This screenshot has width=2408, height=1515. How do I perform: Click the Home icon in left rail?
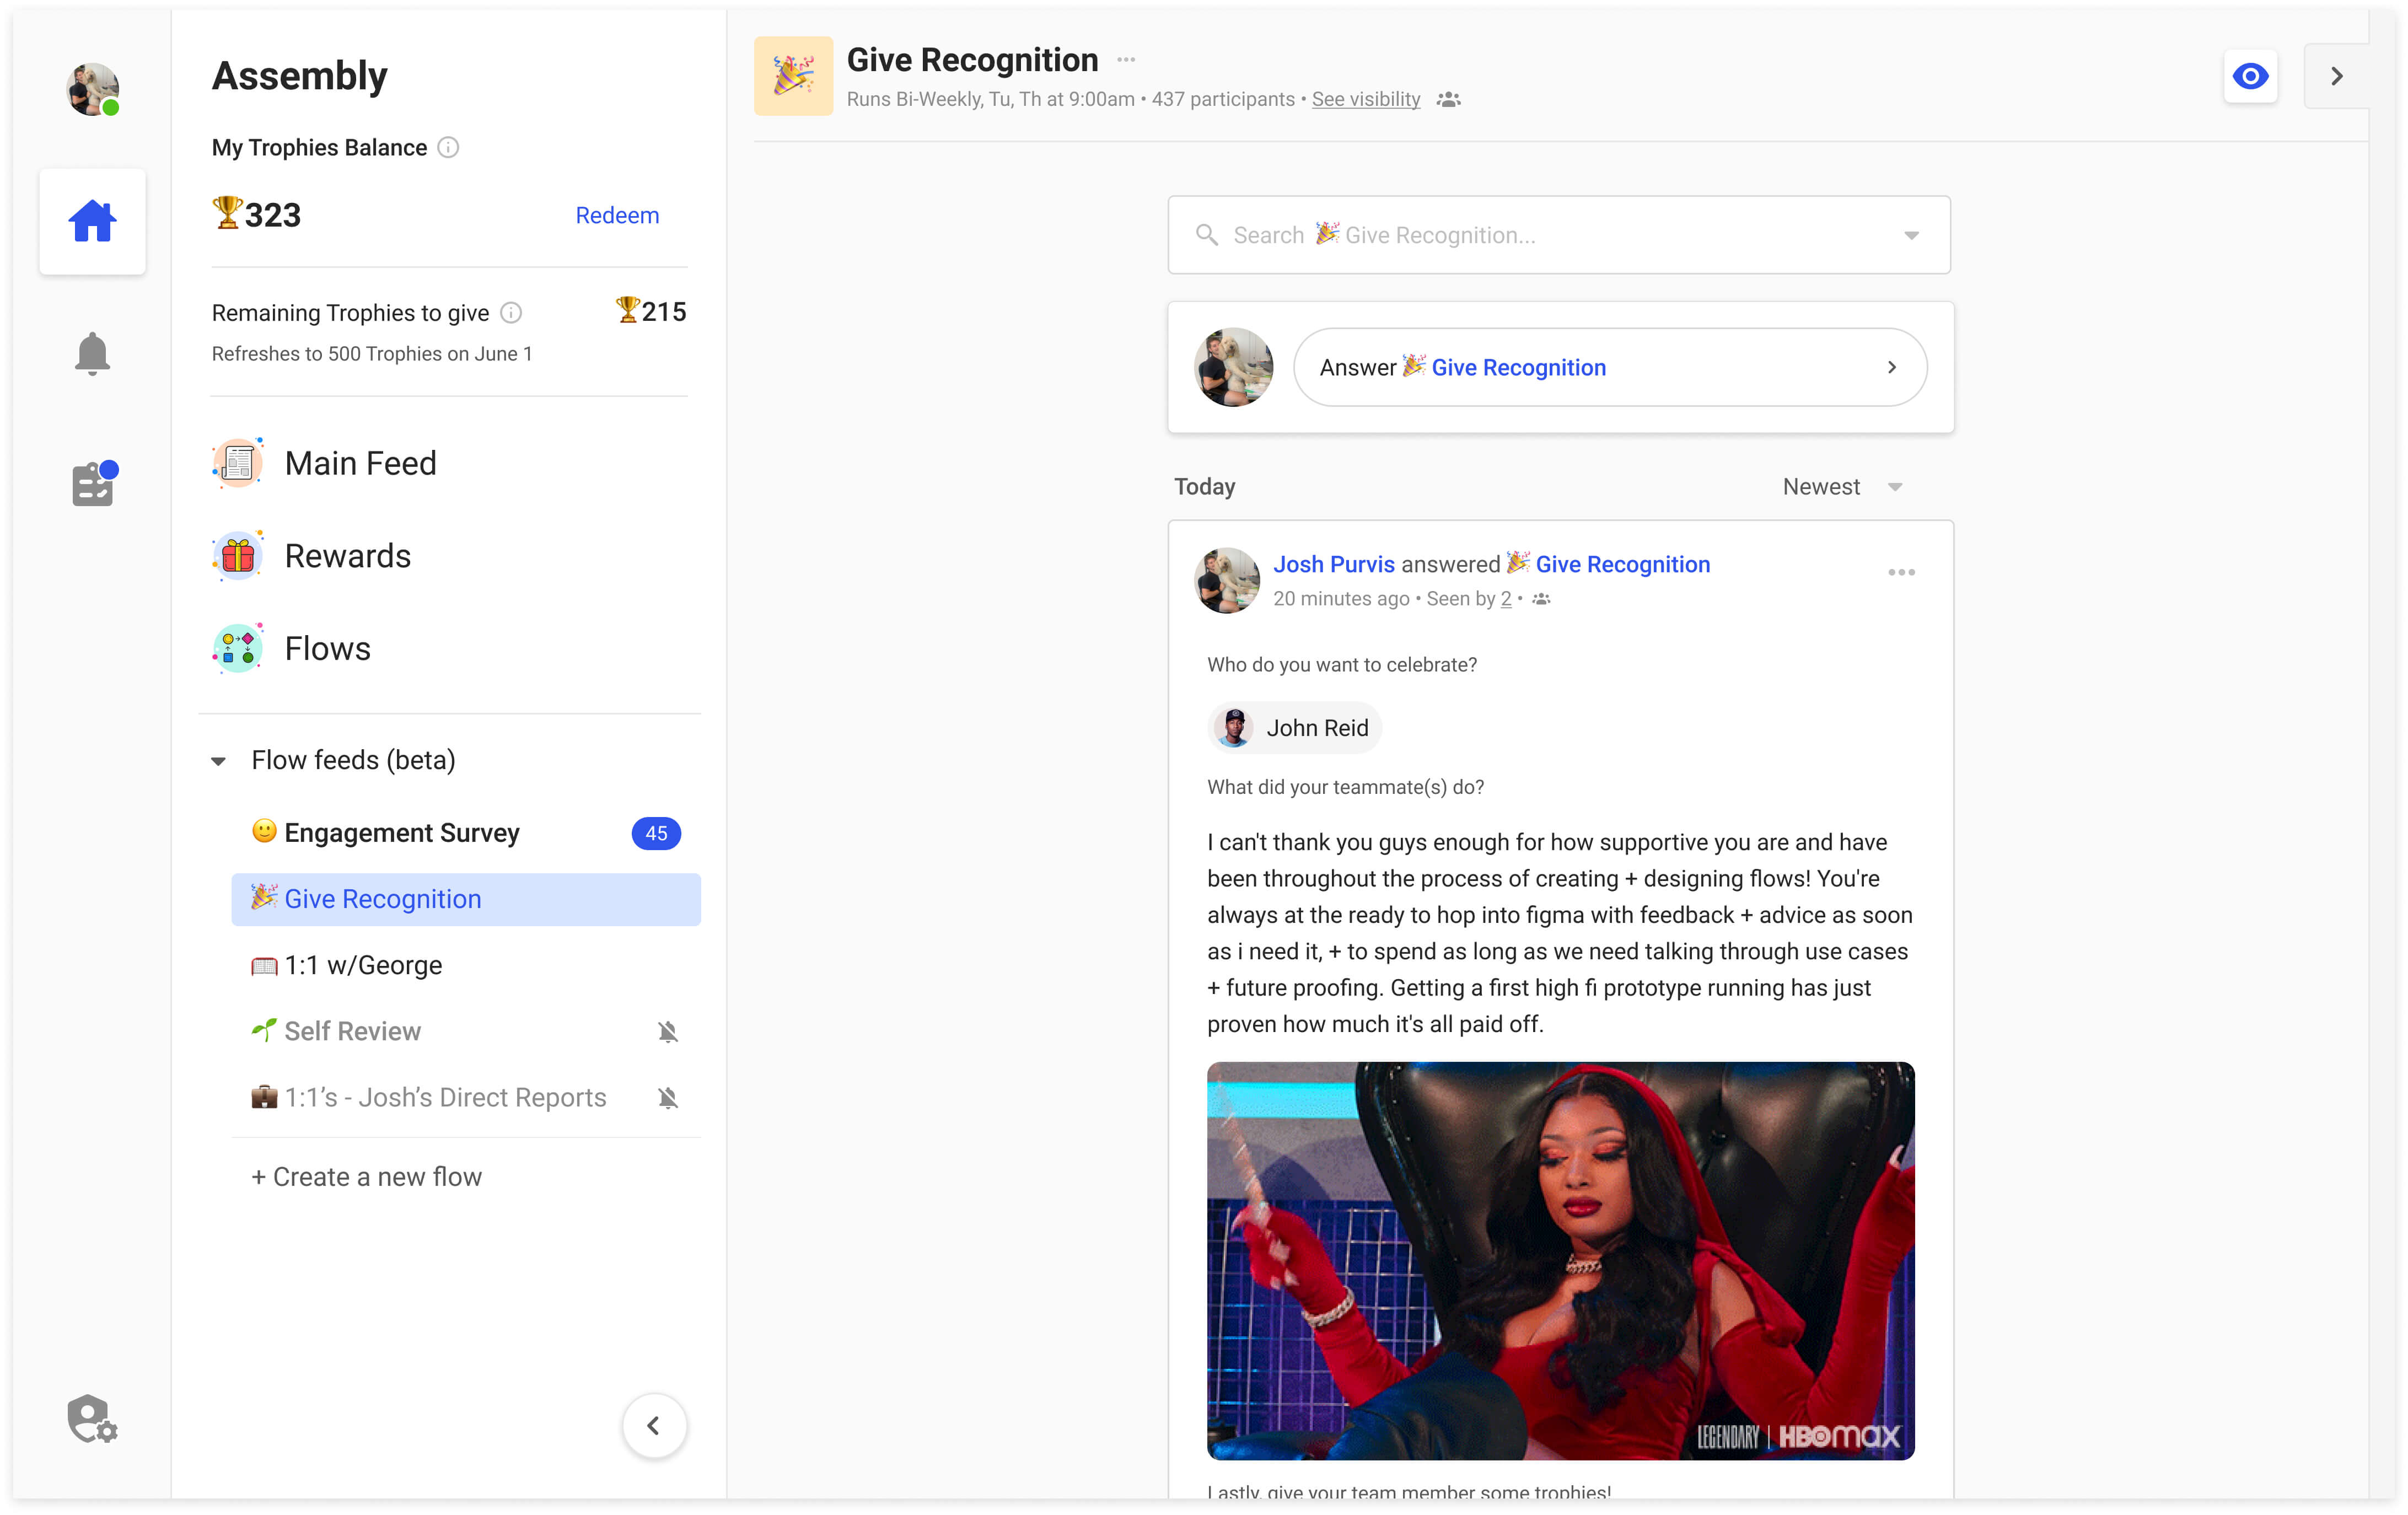tap(92, 222)
